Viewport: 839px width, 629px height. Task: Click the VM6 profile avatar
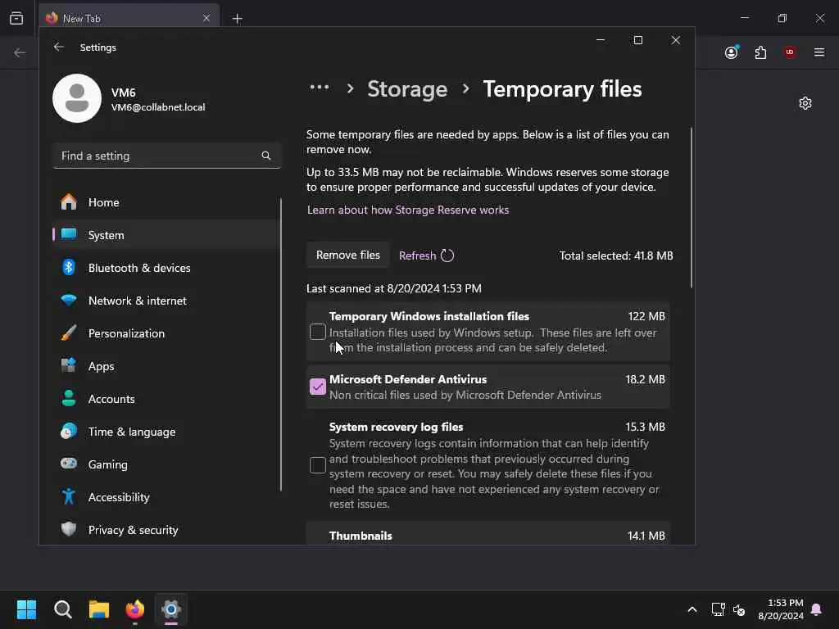pyautogui.click(x=77, y=98)
